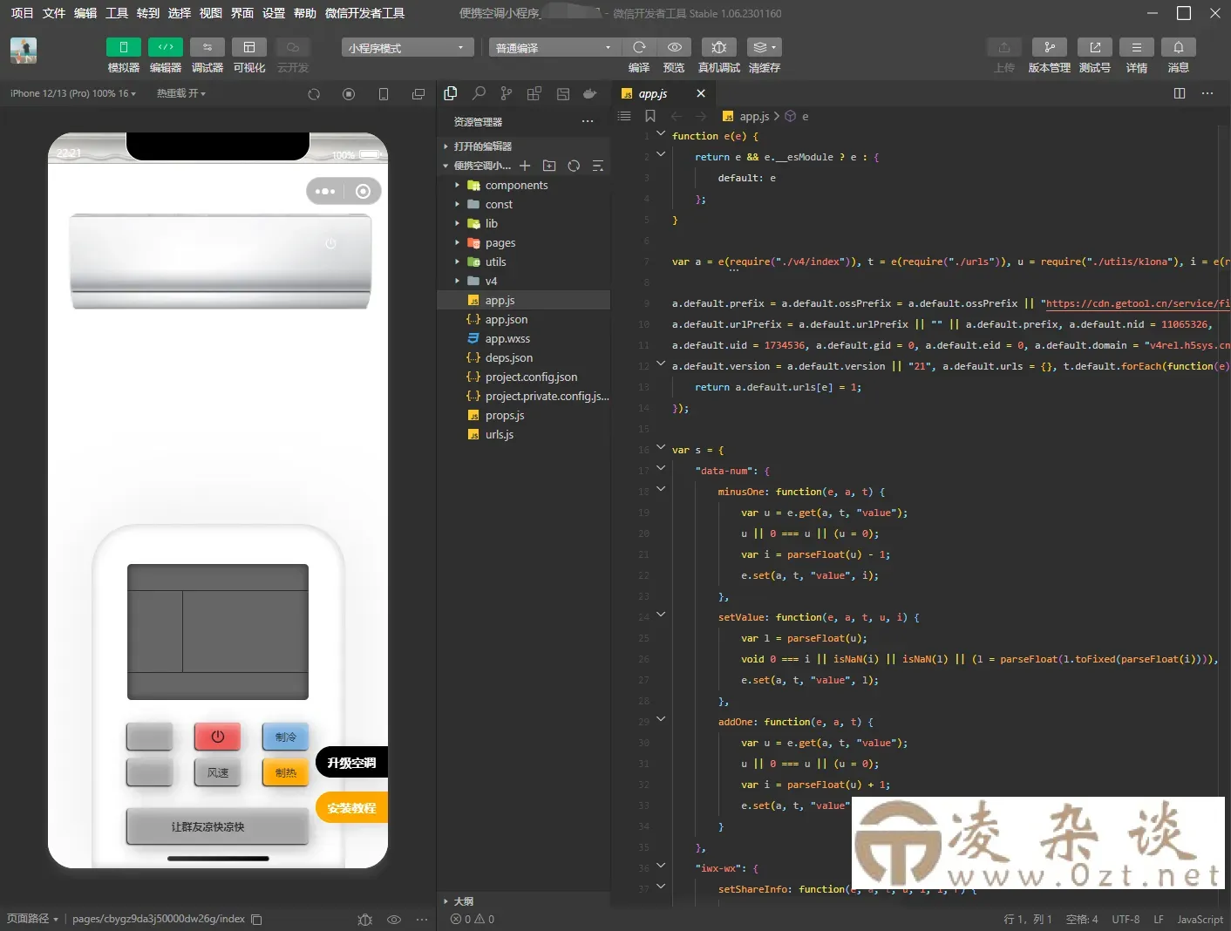
Task: Open the 工具 menu
Action: tap(117, 13)
